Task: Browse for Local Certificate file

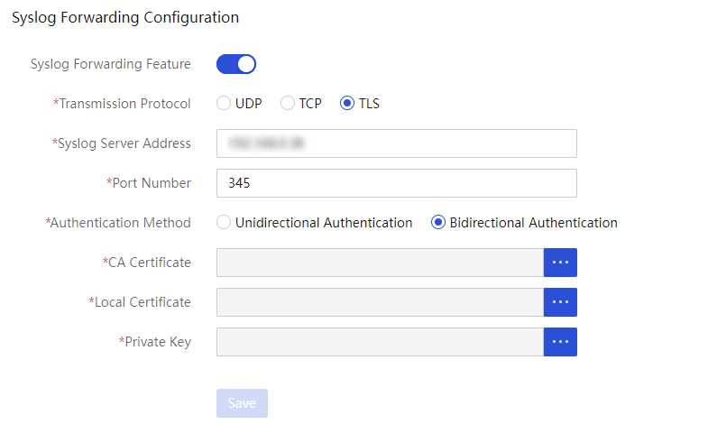Action: pyautogui.click(x=560, y=302)
